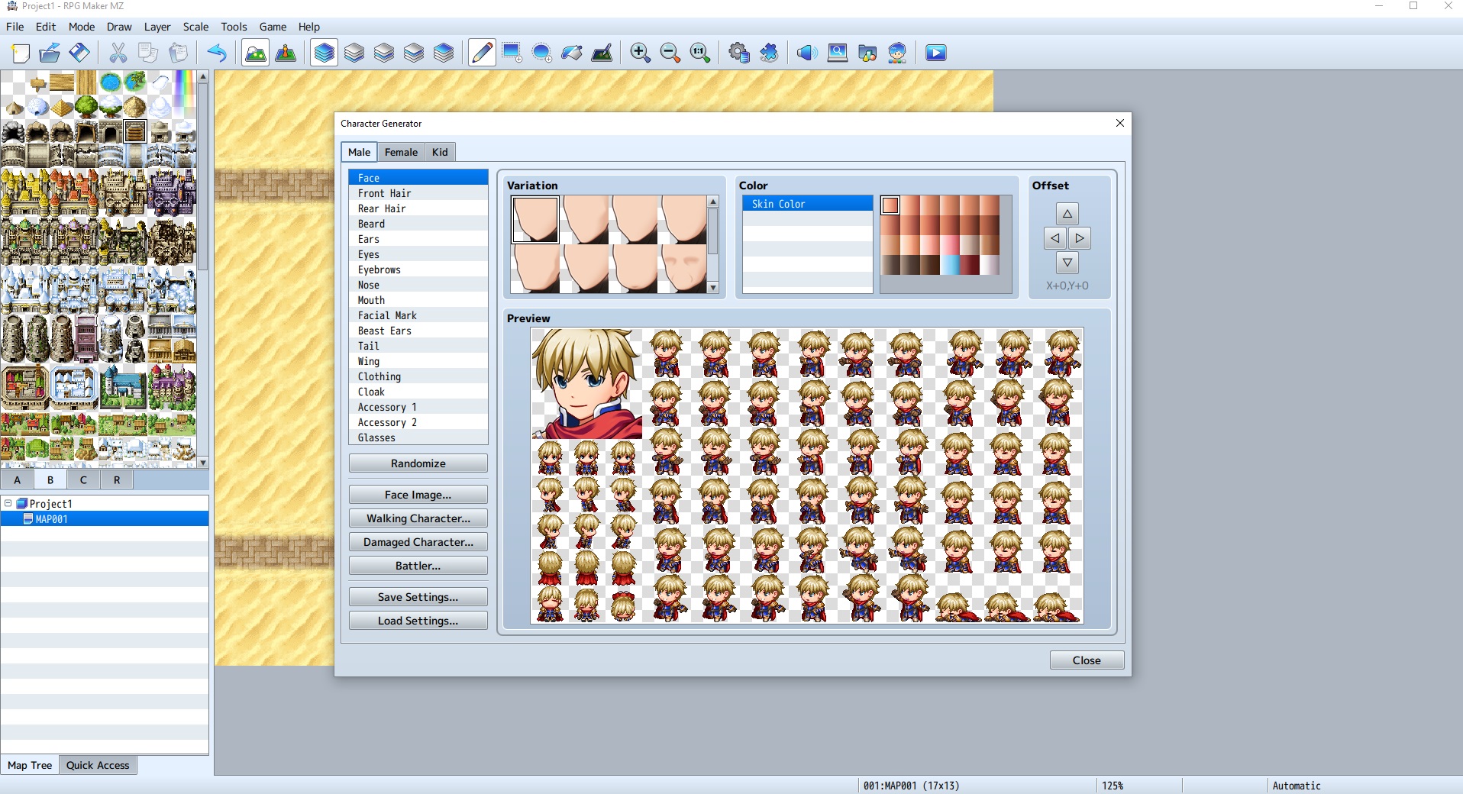Open the Plugin Manager puzzle icon

coord(769,53)
